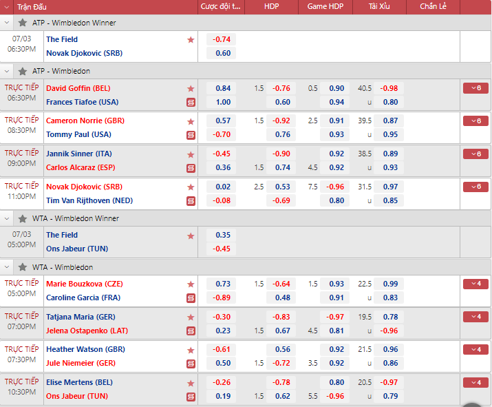The image size is (492, 407).
Task: Star the Mertens vs Jabeur match
Action: click(x=191, y=383)
